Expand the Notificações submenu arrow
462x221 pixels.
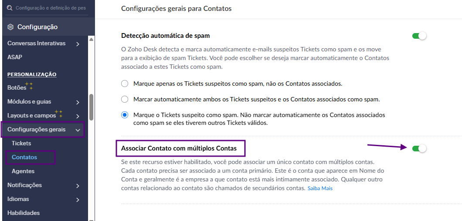(78, 186)
